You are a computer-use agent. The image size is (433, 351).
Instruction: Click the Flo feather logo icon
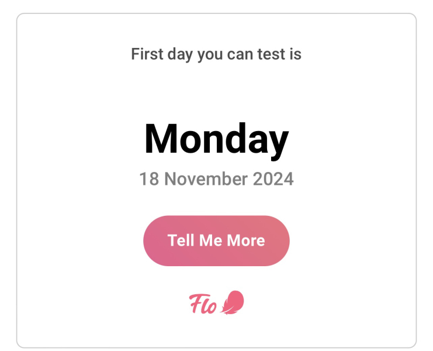coord(233,302)
